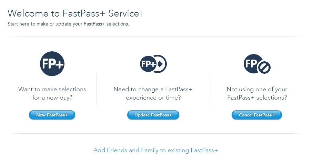Screen dimensions: 312x165
Task: Click the large FP+ new-day icon
Action: click(x=52, y=64)
